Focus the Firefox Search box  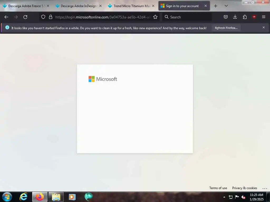[187, 17]
